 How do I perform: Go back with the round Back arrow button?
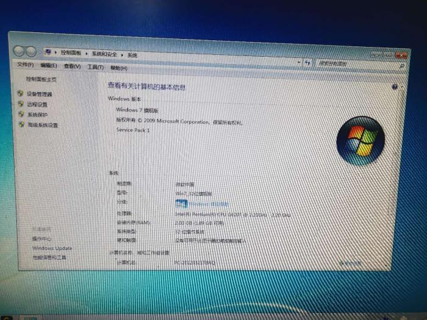click(x=19, y=51)
